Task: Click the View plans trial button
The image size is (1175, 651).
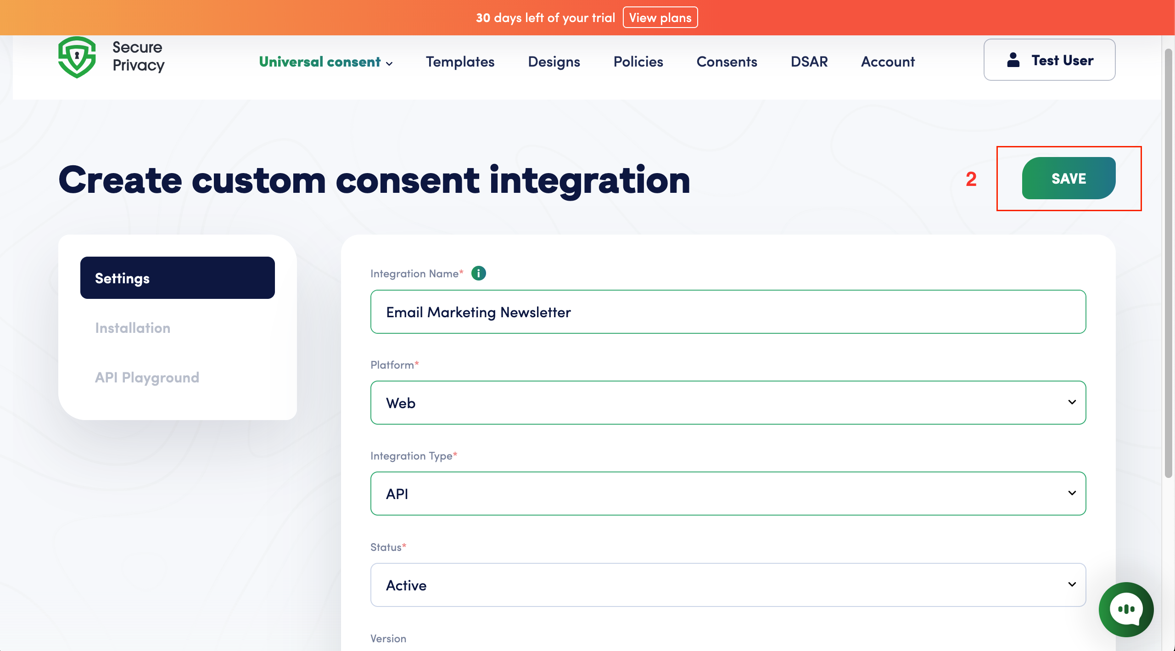Action: click(x=660, y=17)
